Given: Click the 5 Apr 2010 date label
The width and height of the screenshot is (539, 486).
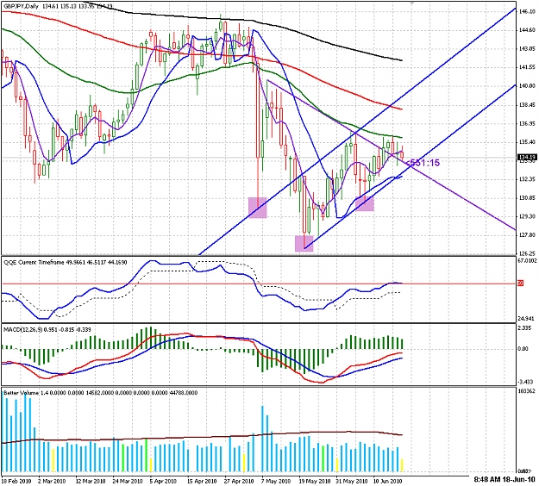Looking at the screenshot, I should [x=163, y=481].
